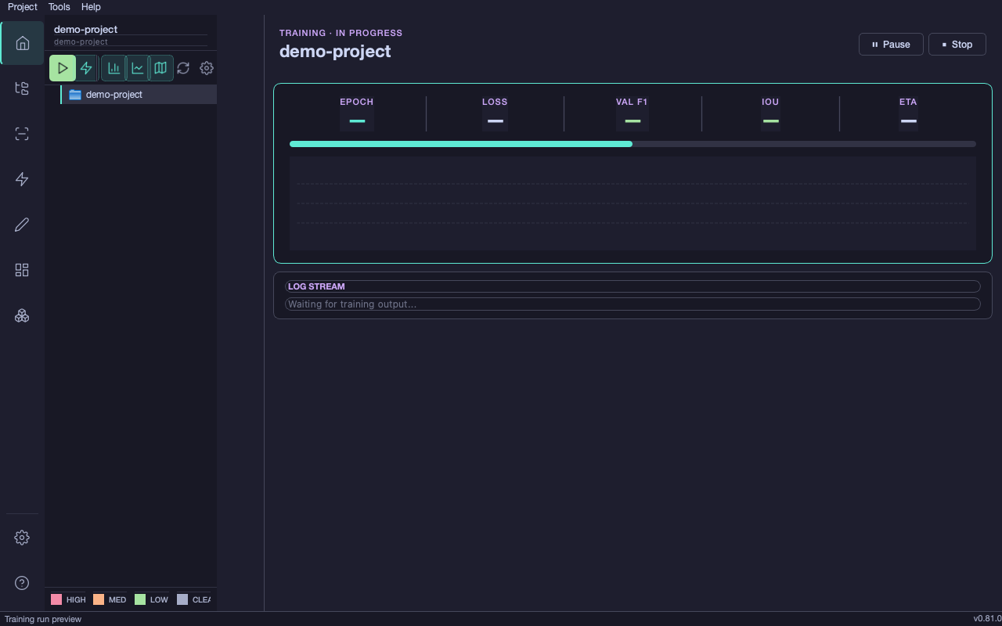Open the help question mark icon

click(22, 583)
